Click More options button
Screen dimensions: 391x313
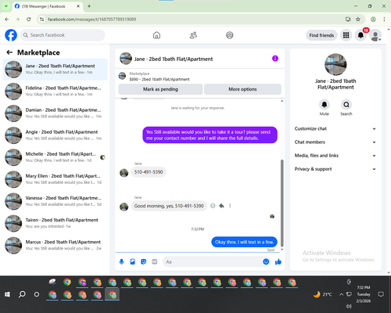[242, 89]
